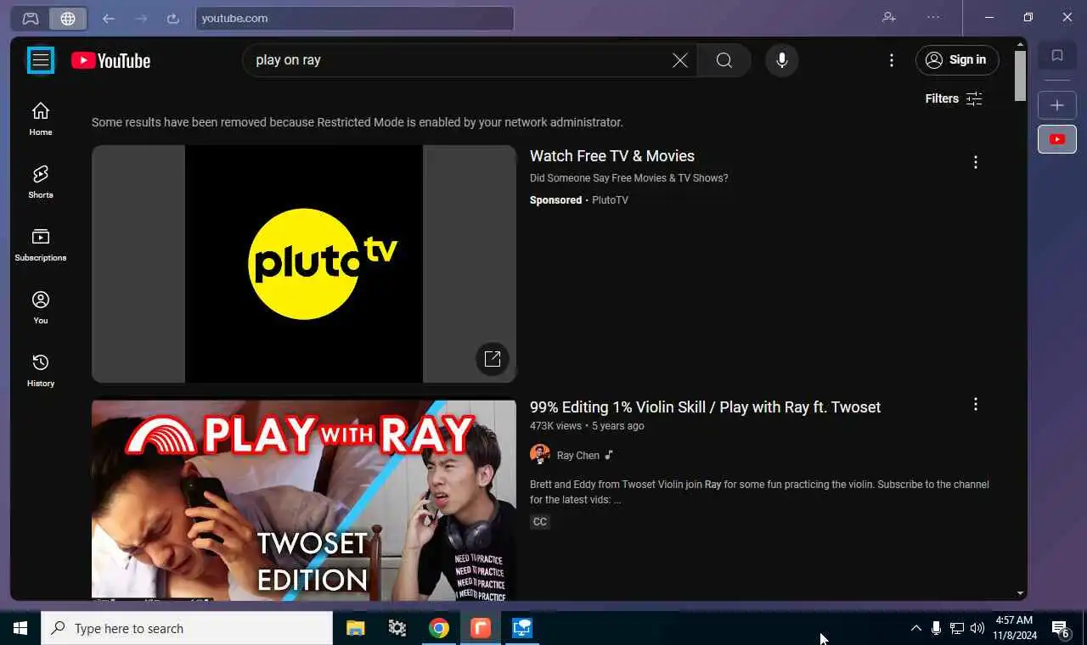Open the title bar three-dot menu

(x=934, y=17)
